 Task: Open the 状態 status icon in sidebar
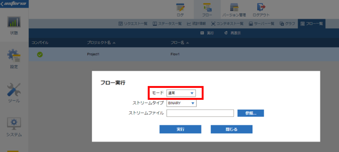click(14, 22)
